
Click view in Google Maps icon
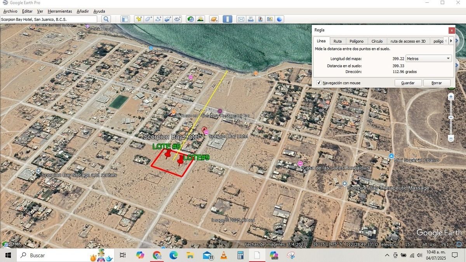270,19
